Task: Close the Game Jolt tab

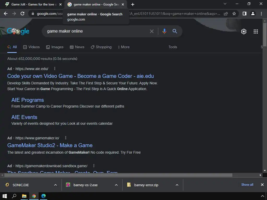Action: tap(60, 4)
